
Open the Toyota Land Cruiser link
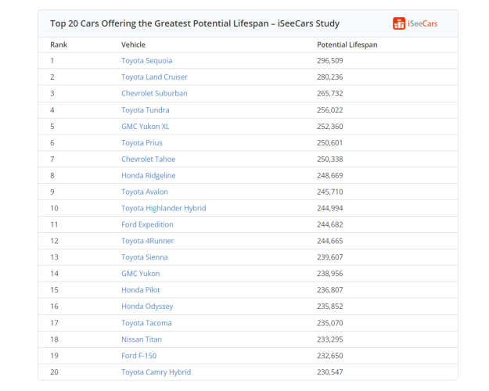pyautogui.click(x=154, y=77)
